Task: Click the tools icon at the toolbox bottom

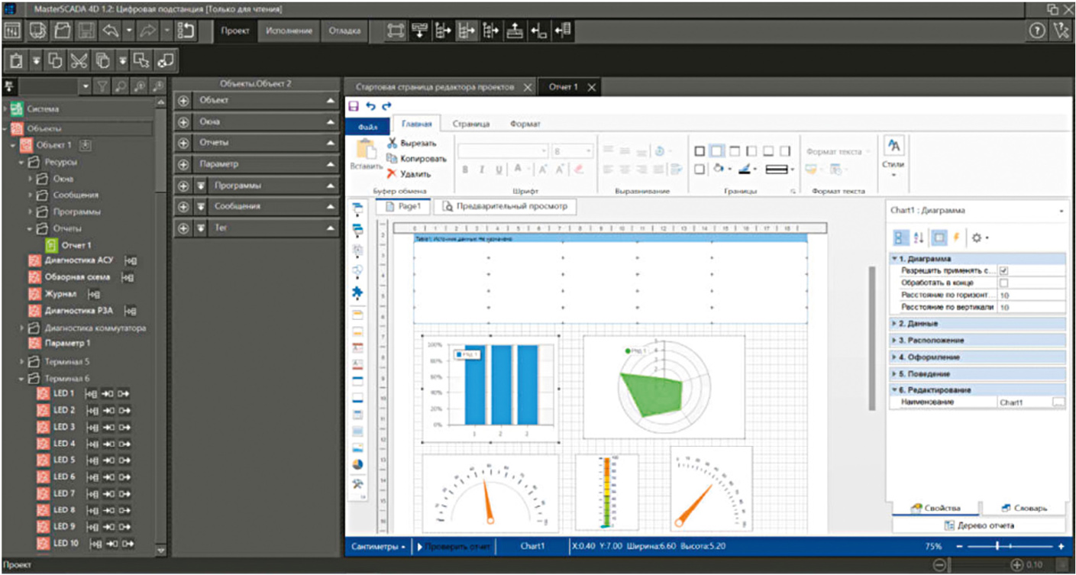Action: click(357, 485)
